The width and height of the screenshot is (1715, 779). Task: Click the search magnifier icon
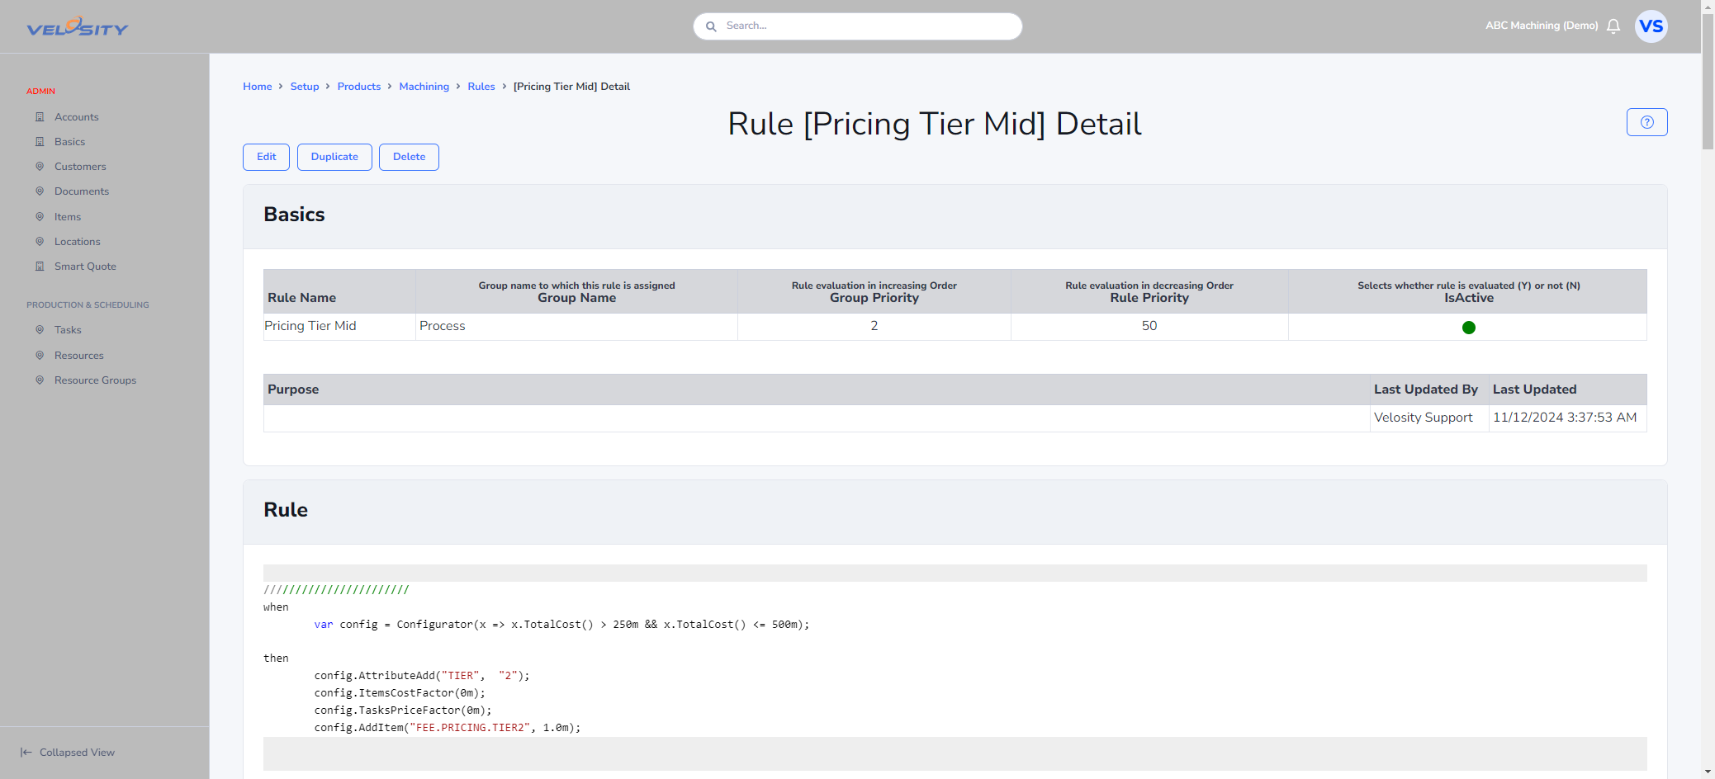pyautogui.click(x=711, y=26)
